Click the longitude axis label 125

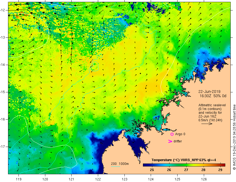point(177,179)
